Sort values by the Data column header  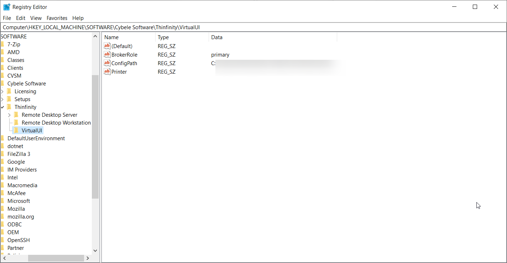[x=273, y=37]
